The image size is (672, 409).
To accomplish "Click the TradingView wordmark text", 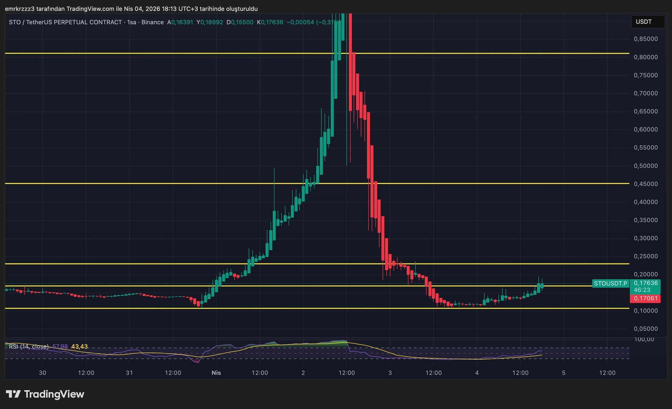I will 54,394.
